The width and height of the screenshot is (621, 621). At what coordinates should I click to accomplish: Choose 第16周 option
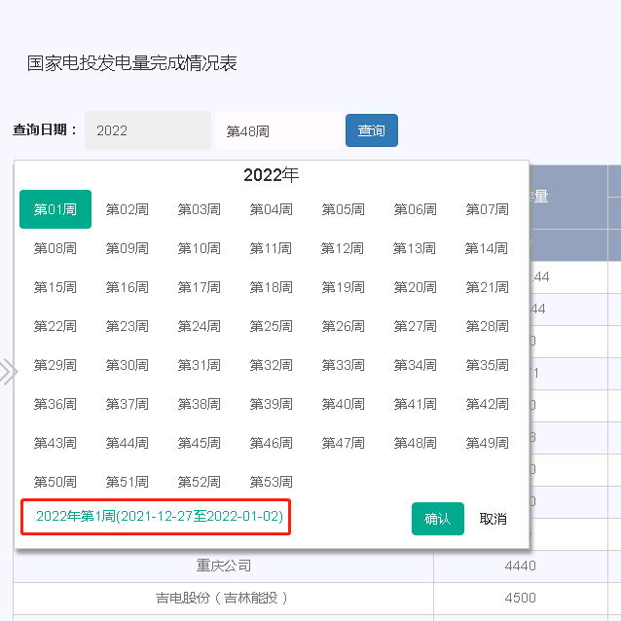click(x=128, y=287)
